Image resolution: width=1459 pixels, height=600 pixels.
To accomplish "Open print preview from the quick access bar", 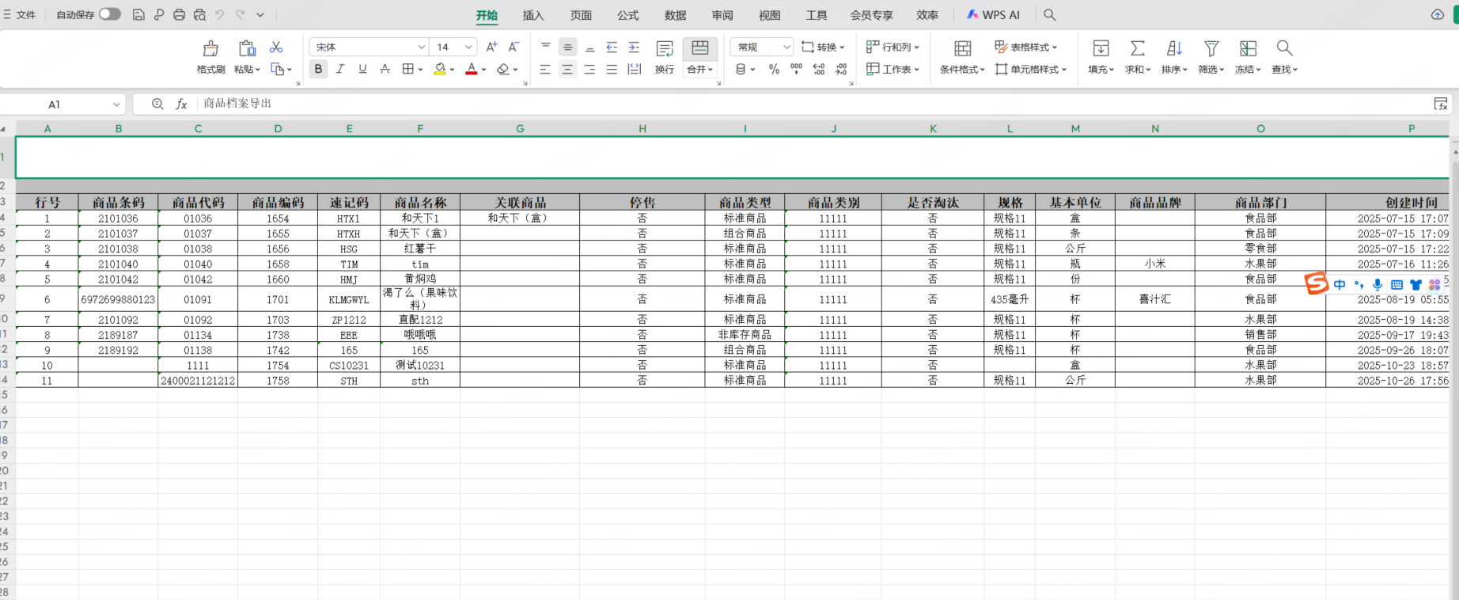I will click(199, 14).
